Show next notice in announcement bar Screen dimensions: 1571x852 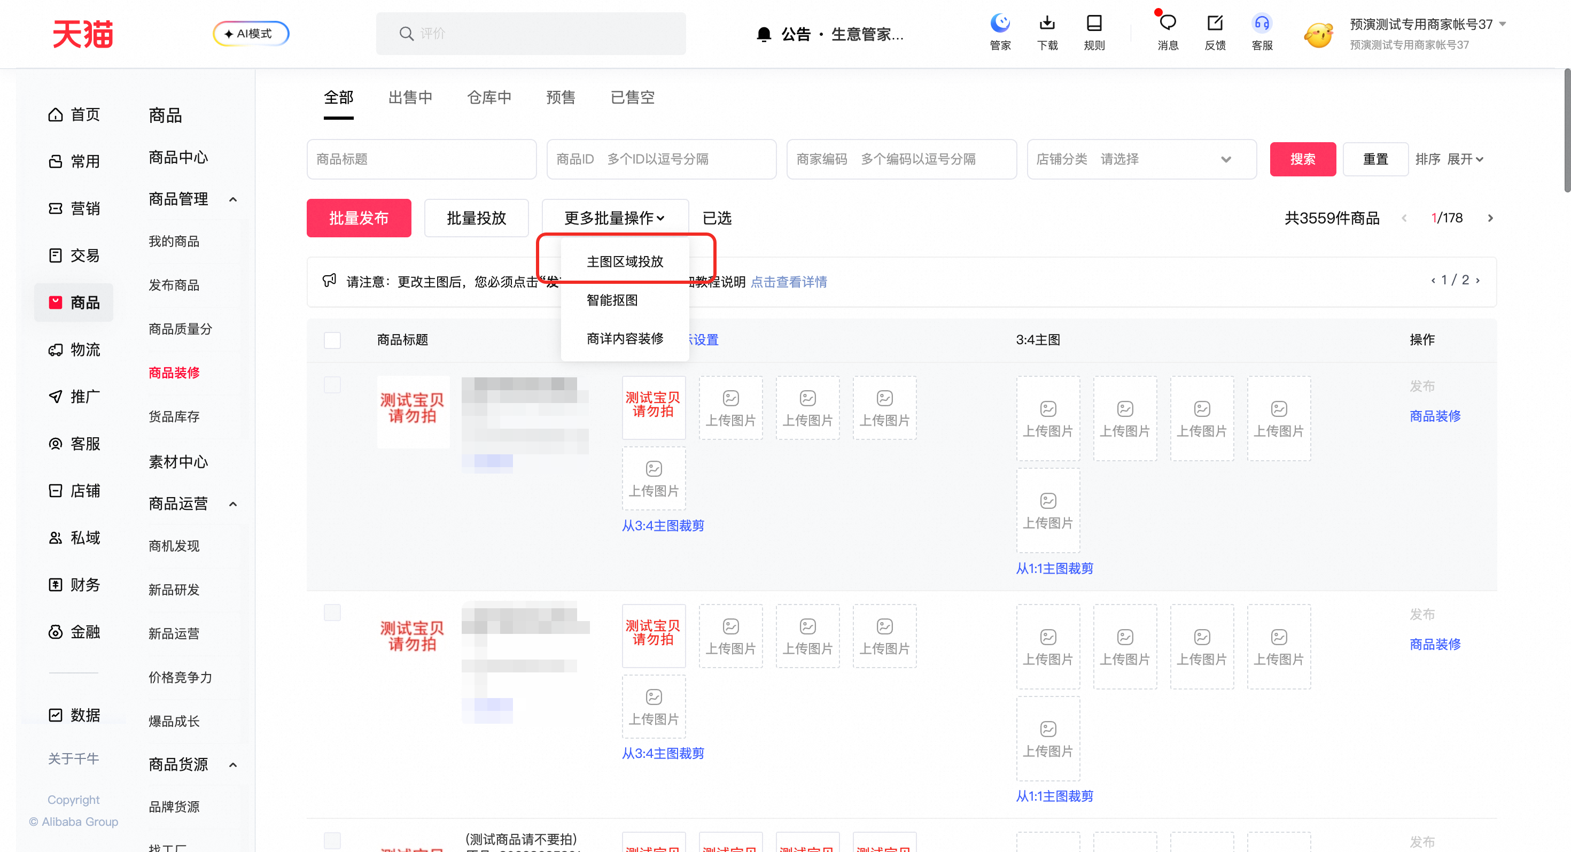tap(1479, 281)
